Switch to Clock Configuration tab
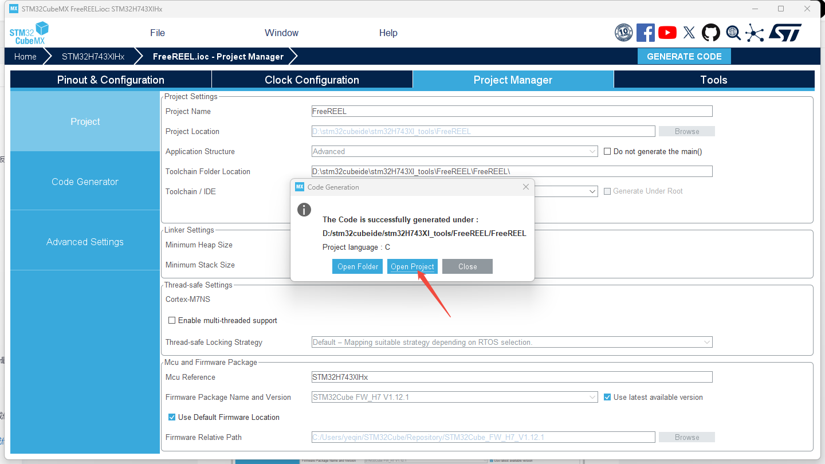825x464 pixels. point(312,80)
